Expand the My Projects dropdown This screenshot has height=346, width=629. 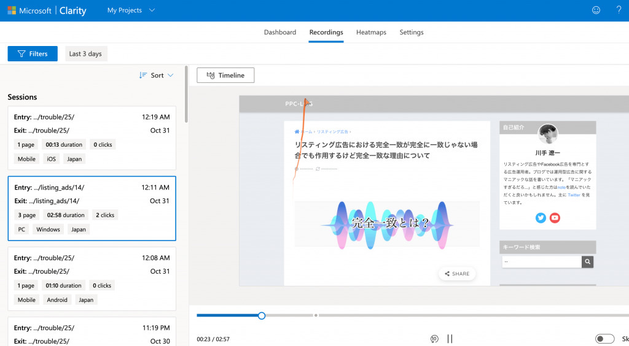pyautogui.click(x=131, y=10)
